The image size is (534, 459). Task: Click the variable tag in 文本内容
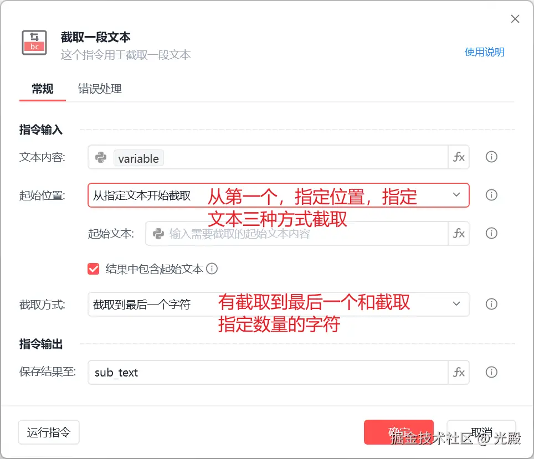coord(138,158)
